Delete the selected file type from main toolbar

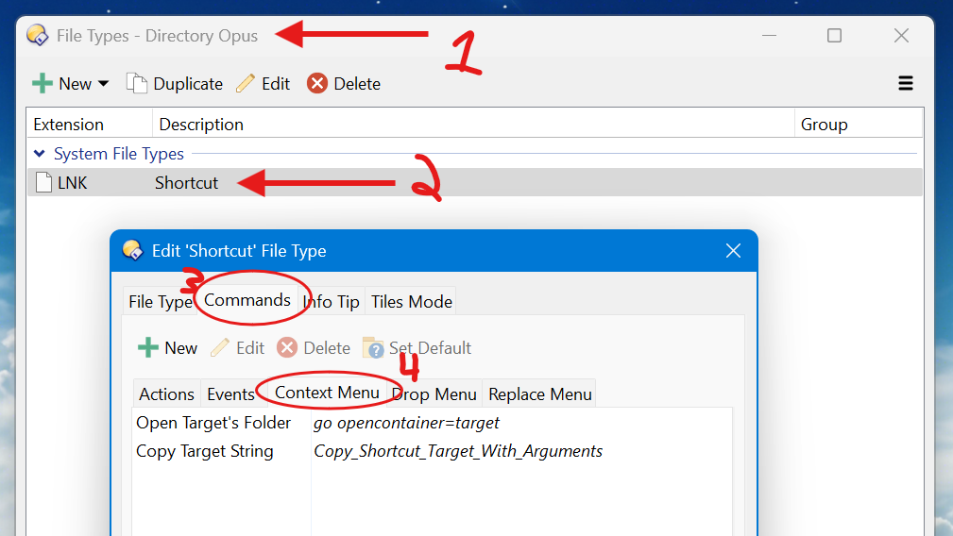coord(344,83)
